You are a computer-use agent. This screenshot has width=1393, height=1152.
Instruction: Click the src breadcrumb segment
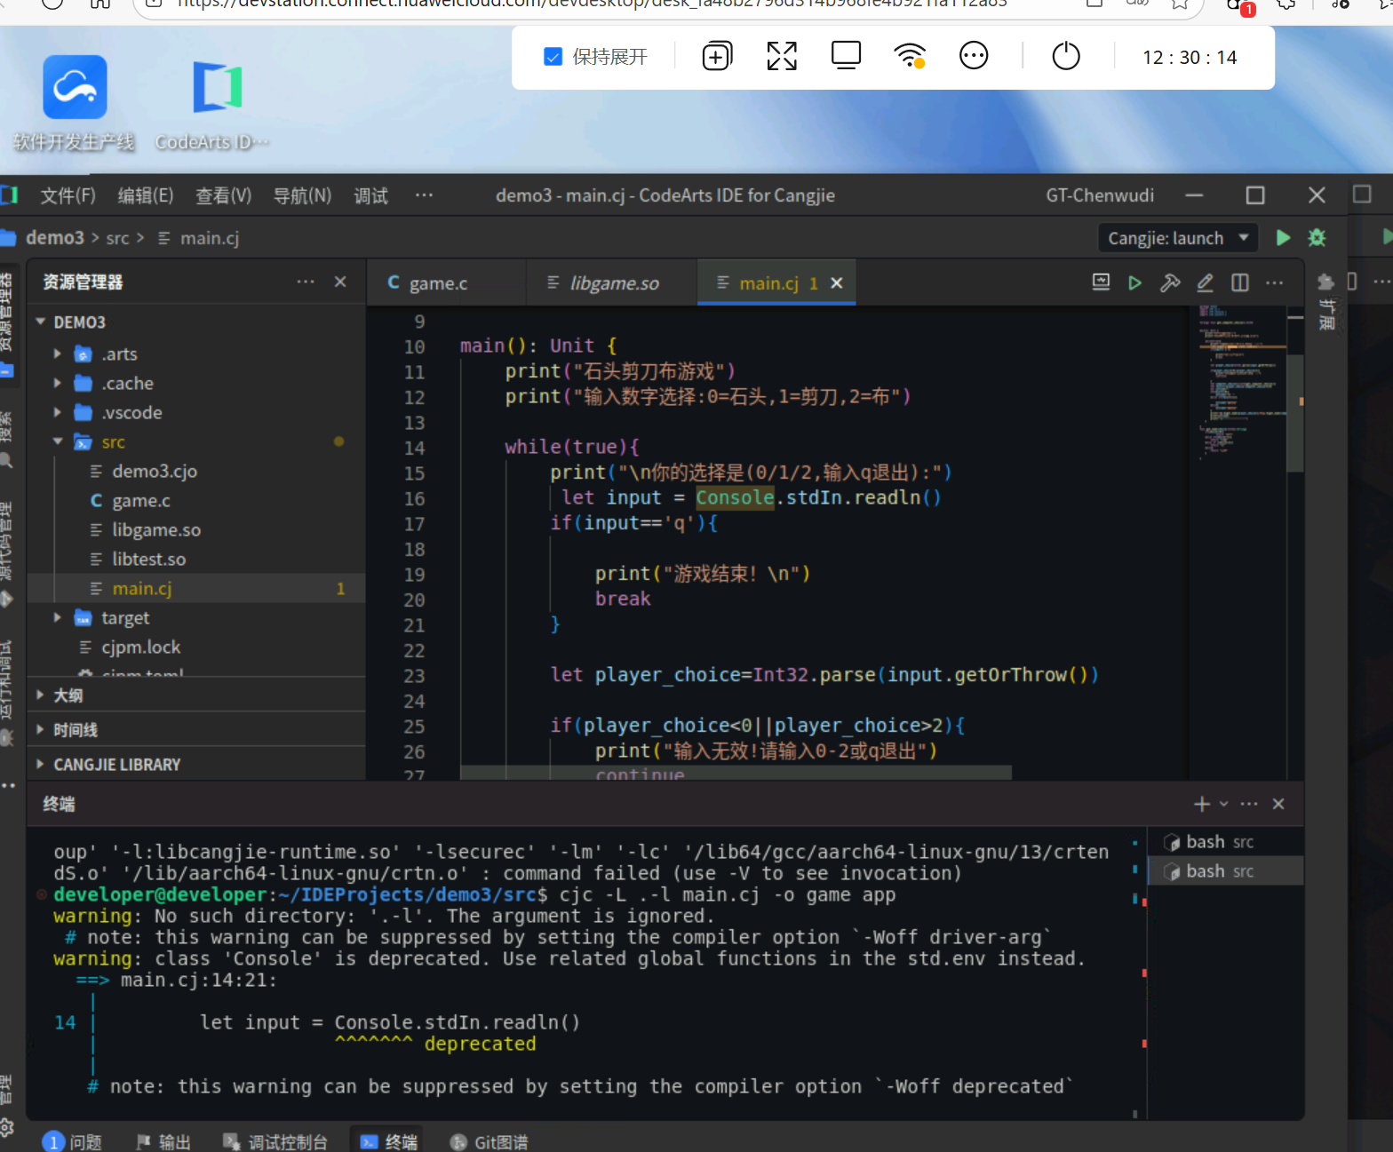(x=117, y=238)
